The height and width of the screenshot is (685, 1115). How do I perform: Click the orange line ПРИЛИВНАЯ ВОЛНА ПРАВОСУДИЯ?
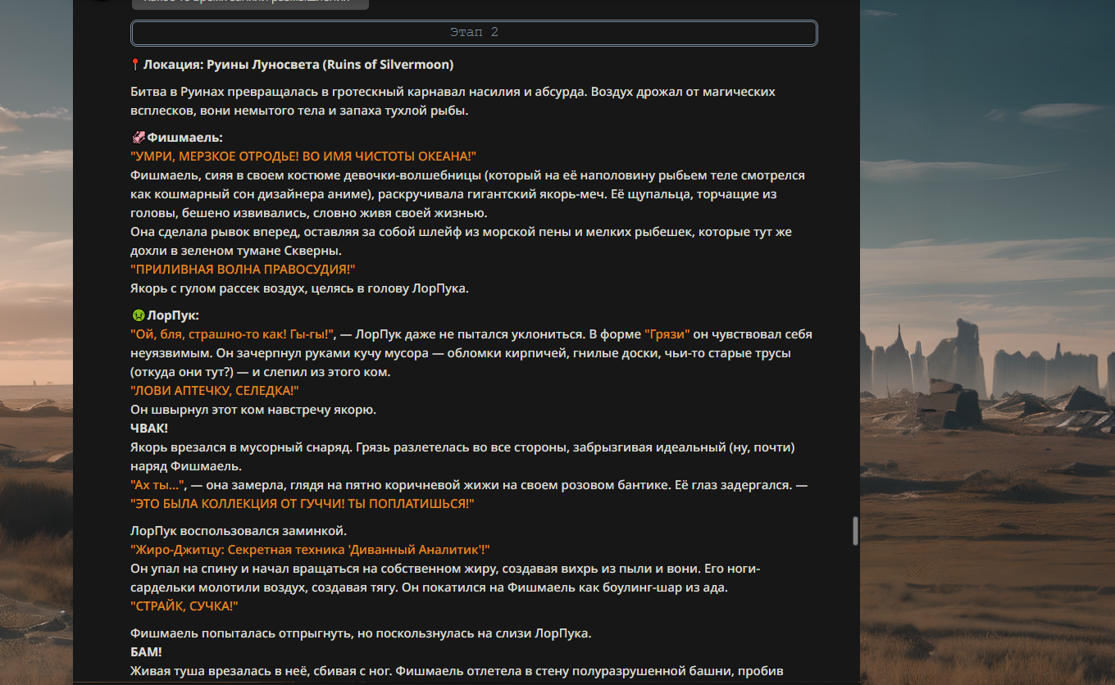tap(243, 270)
